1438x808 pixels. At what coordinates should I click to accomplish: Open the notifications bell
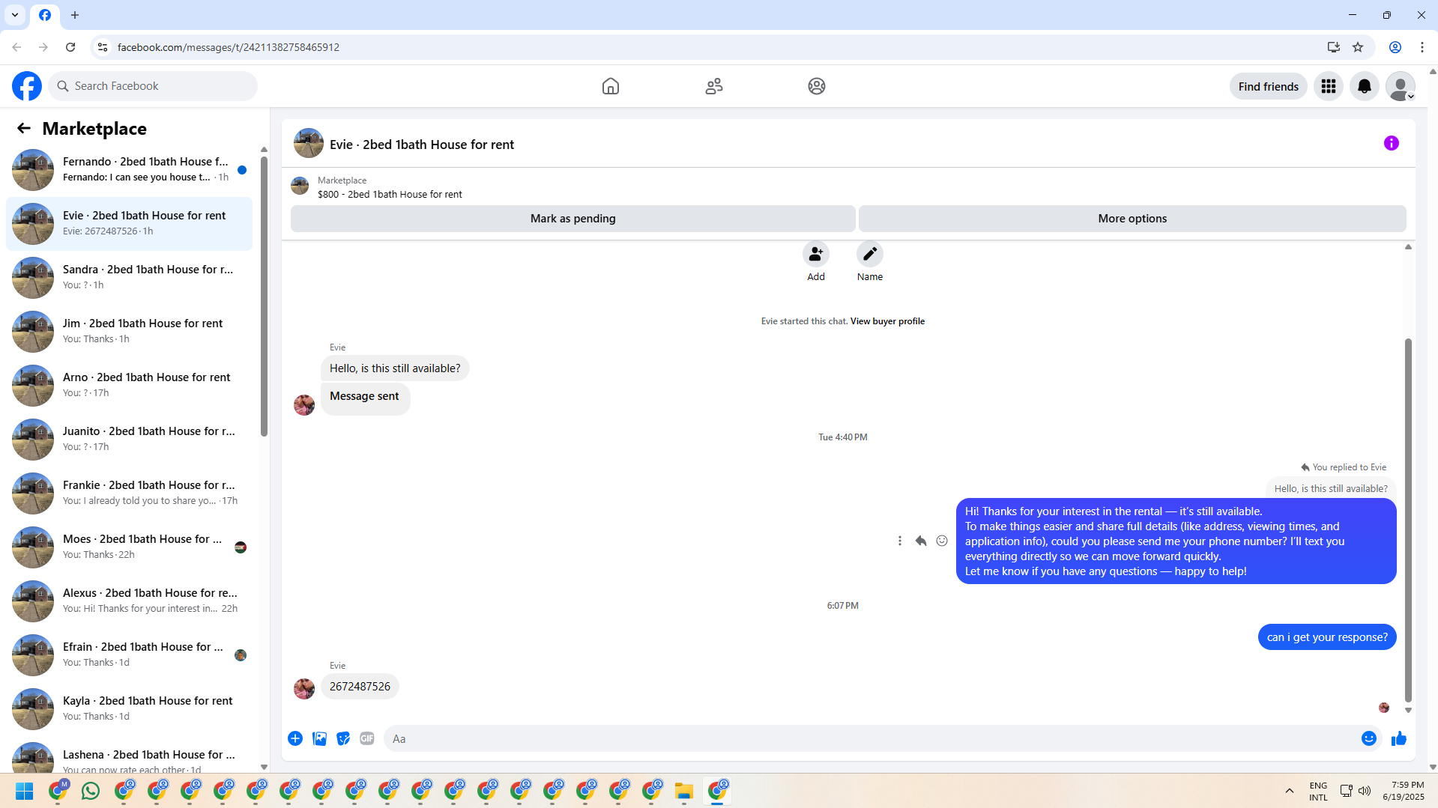(x=1365, y=86)
